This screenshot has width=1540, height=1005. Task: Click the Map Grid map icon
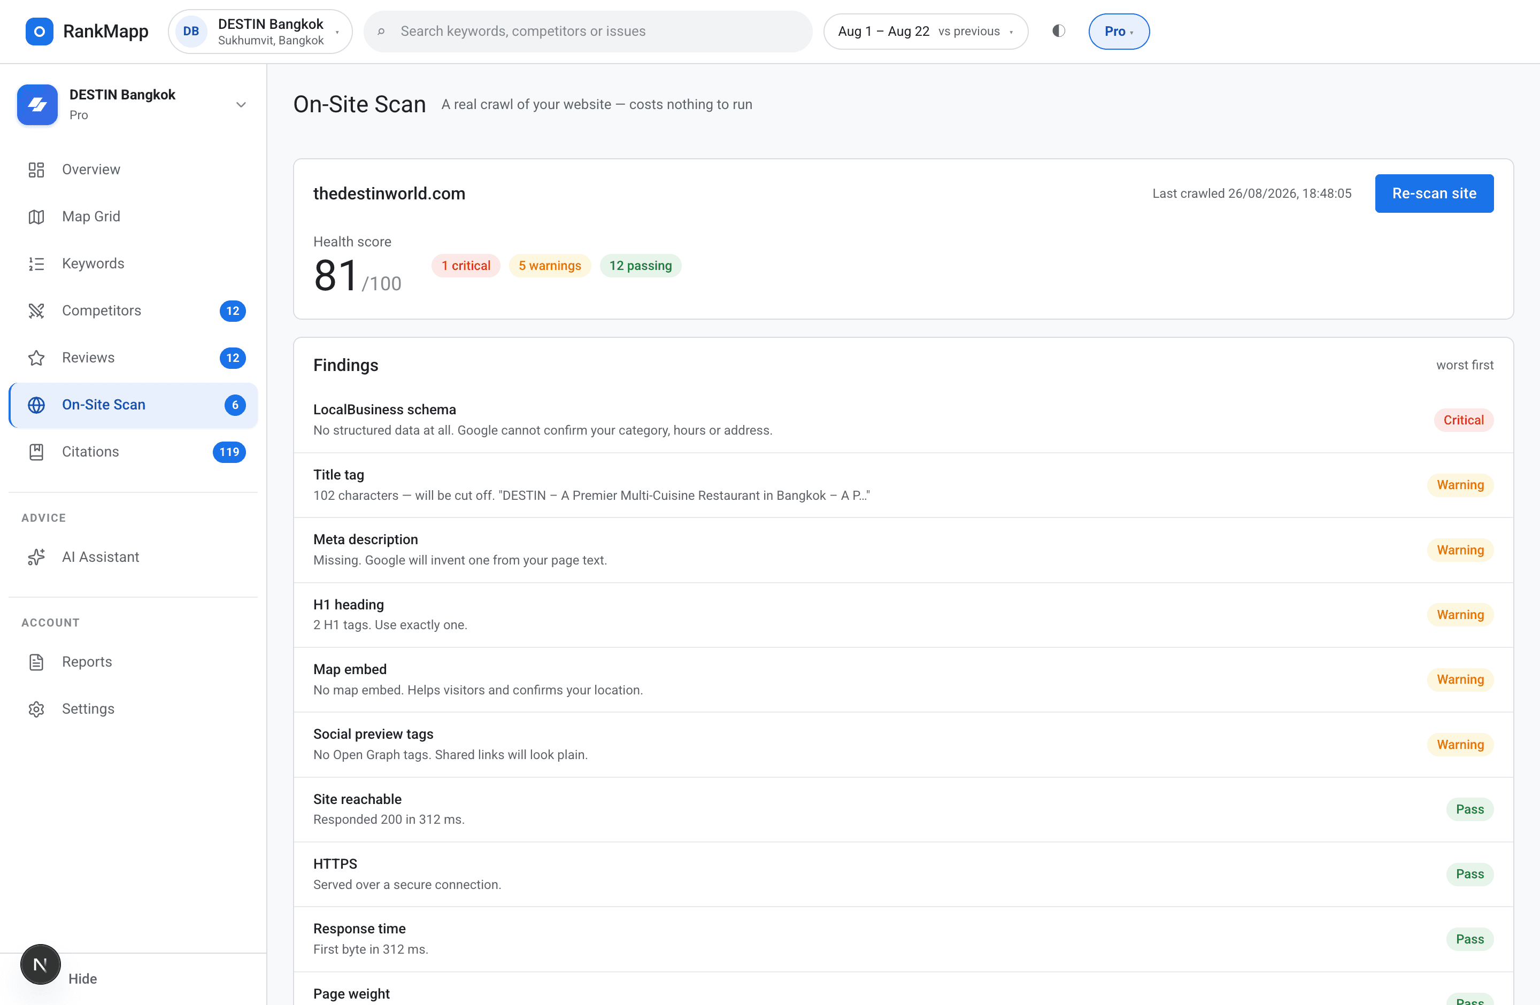tap(36, 217)
